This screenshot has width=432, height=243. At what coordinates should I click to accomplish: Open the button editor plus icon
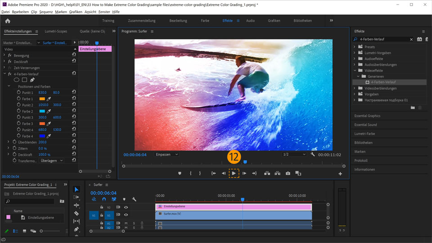pos(340,174)
